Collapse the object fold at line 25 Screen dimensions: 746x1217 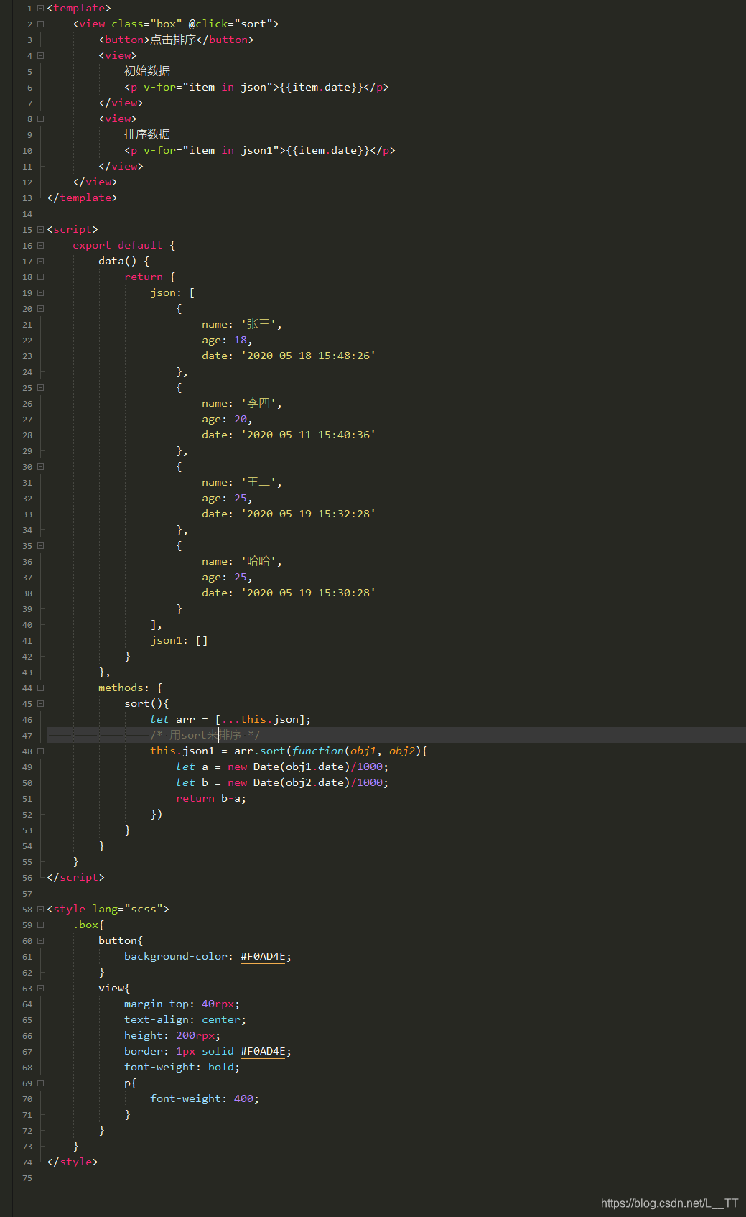pos(40,387)
